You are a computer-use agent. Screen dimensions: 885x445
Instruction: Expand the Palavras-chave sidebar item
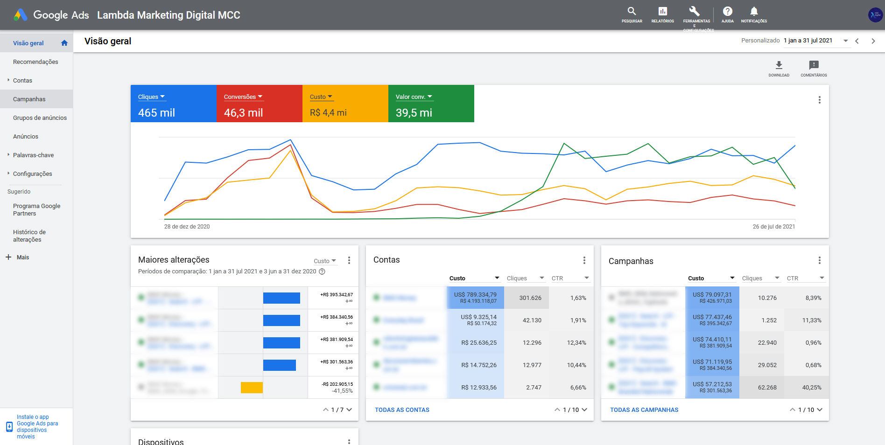point(8,155)
